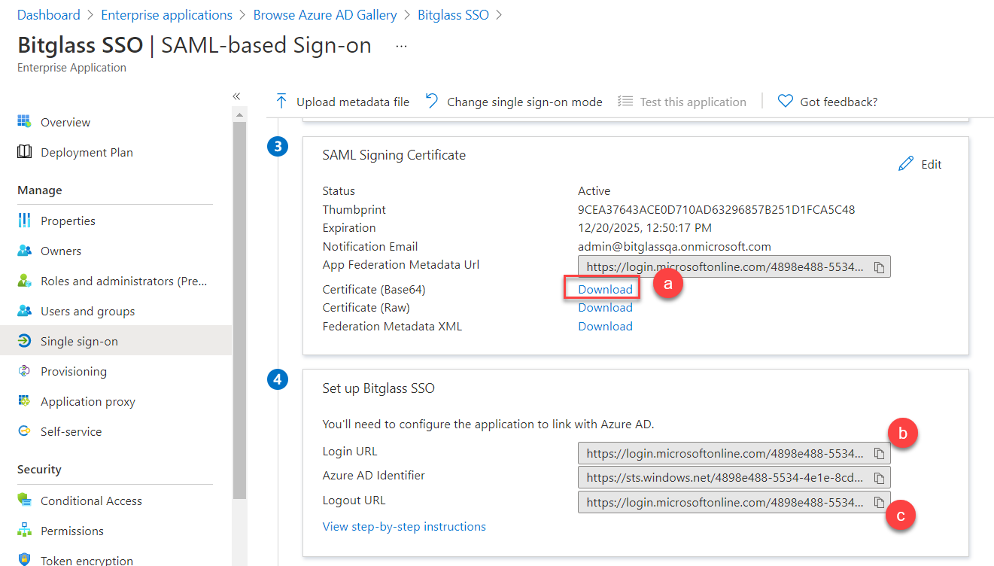994x566 pixels.
Task: Open Provisioning via its sidebar icon
Action: click(25, 370)
